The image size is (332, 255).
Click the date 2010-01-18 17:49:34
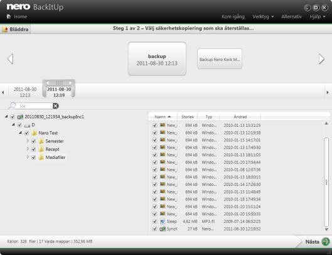pos(242,199)
